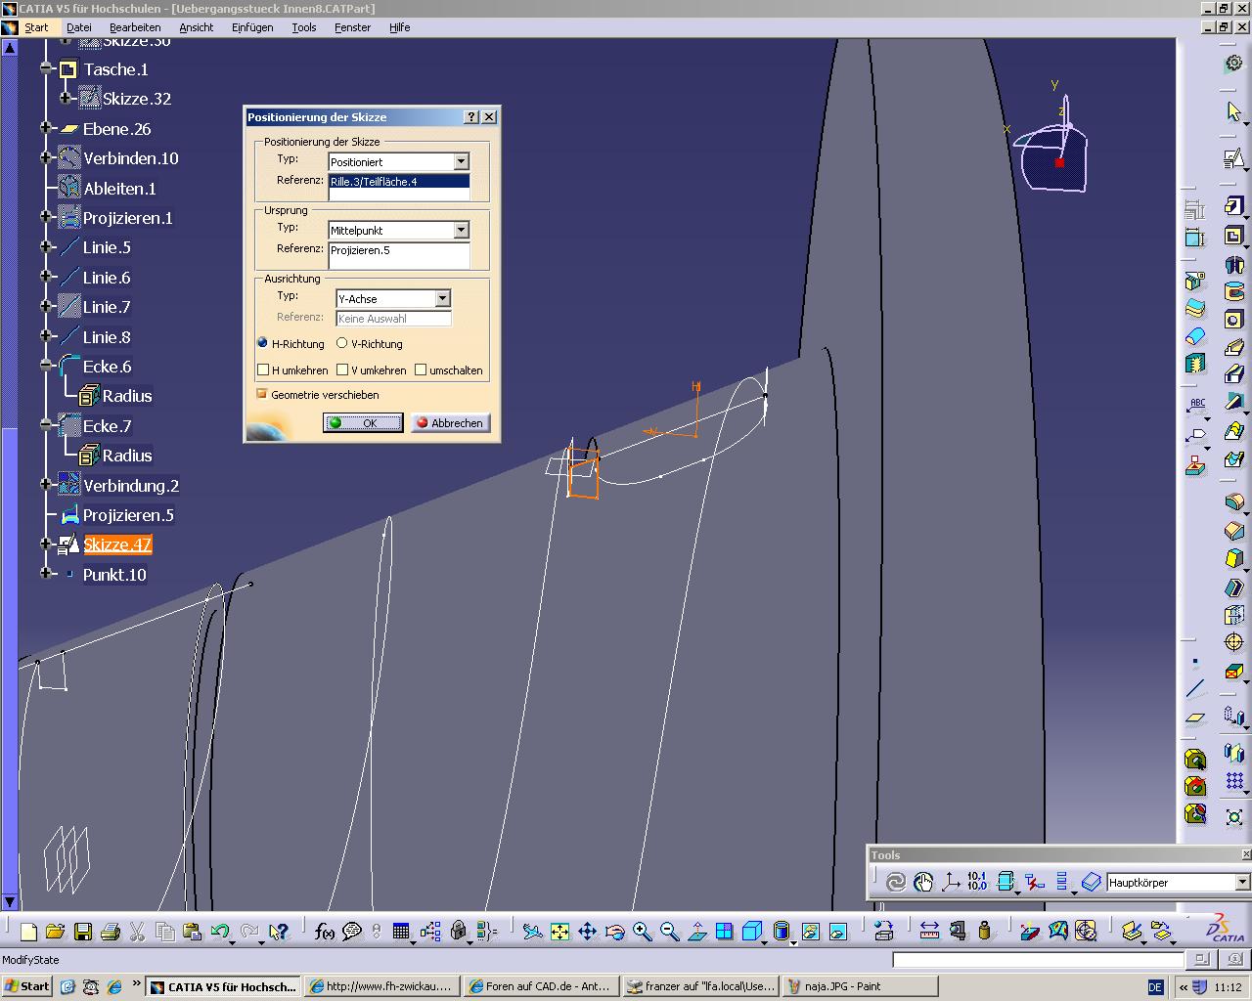The height and width of the screenshot is (1001, 1252).
Task: Open the Positionierung Typ dropdown (Positioniert)
Action: [462, 161]
